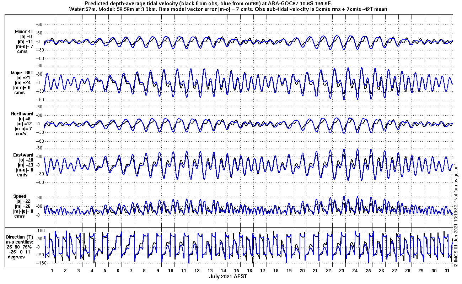The image size is (462, 284).
Task: Click day '1' on the date axis
Action: (x=52, y=271)
